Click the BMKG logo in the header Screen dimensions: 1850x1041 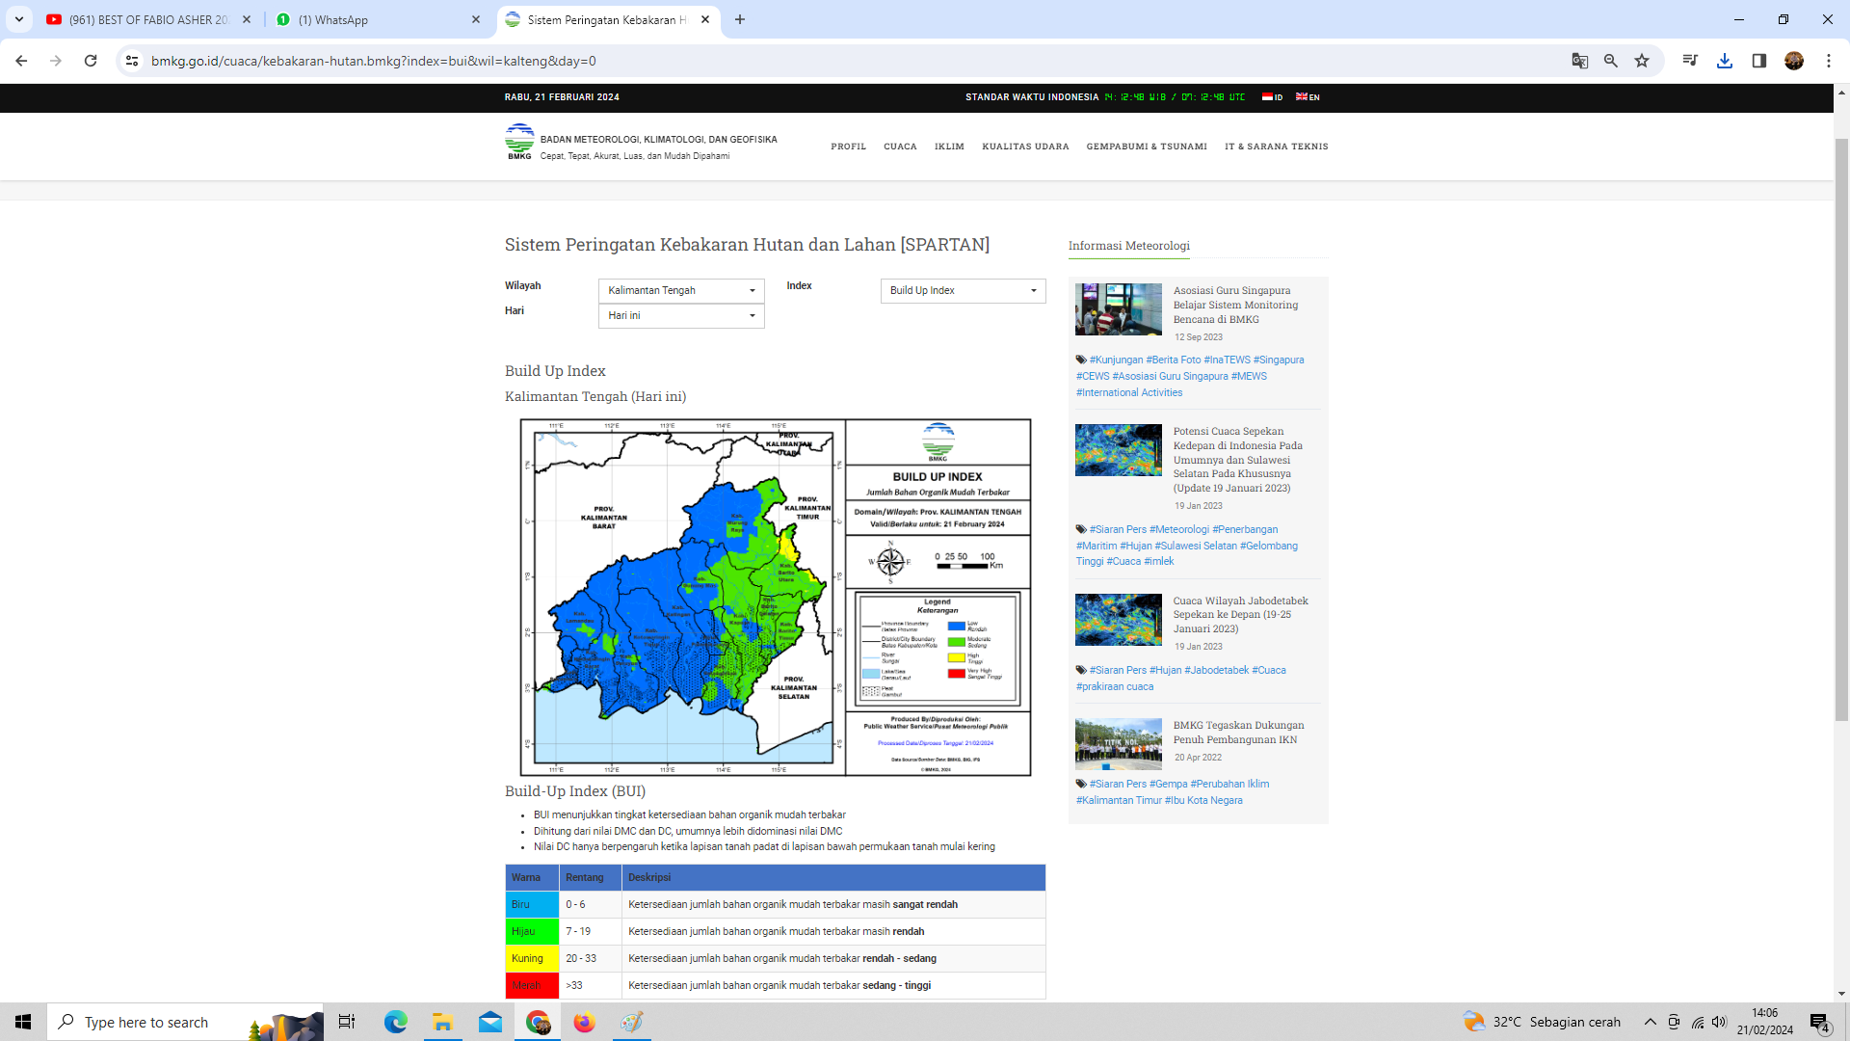pos(519,142)
